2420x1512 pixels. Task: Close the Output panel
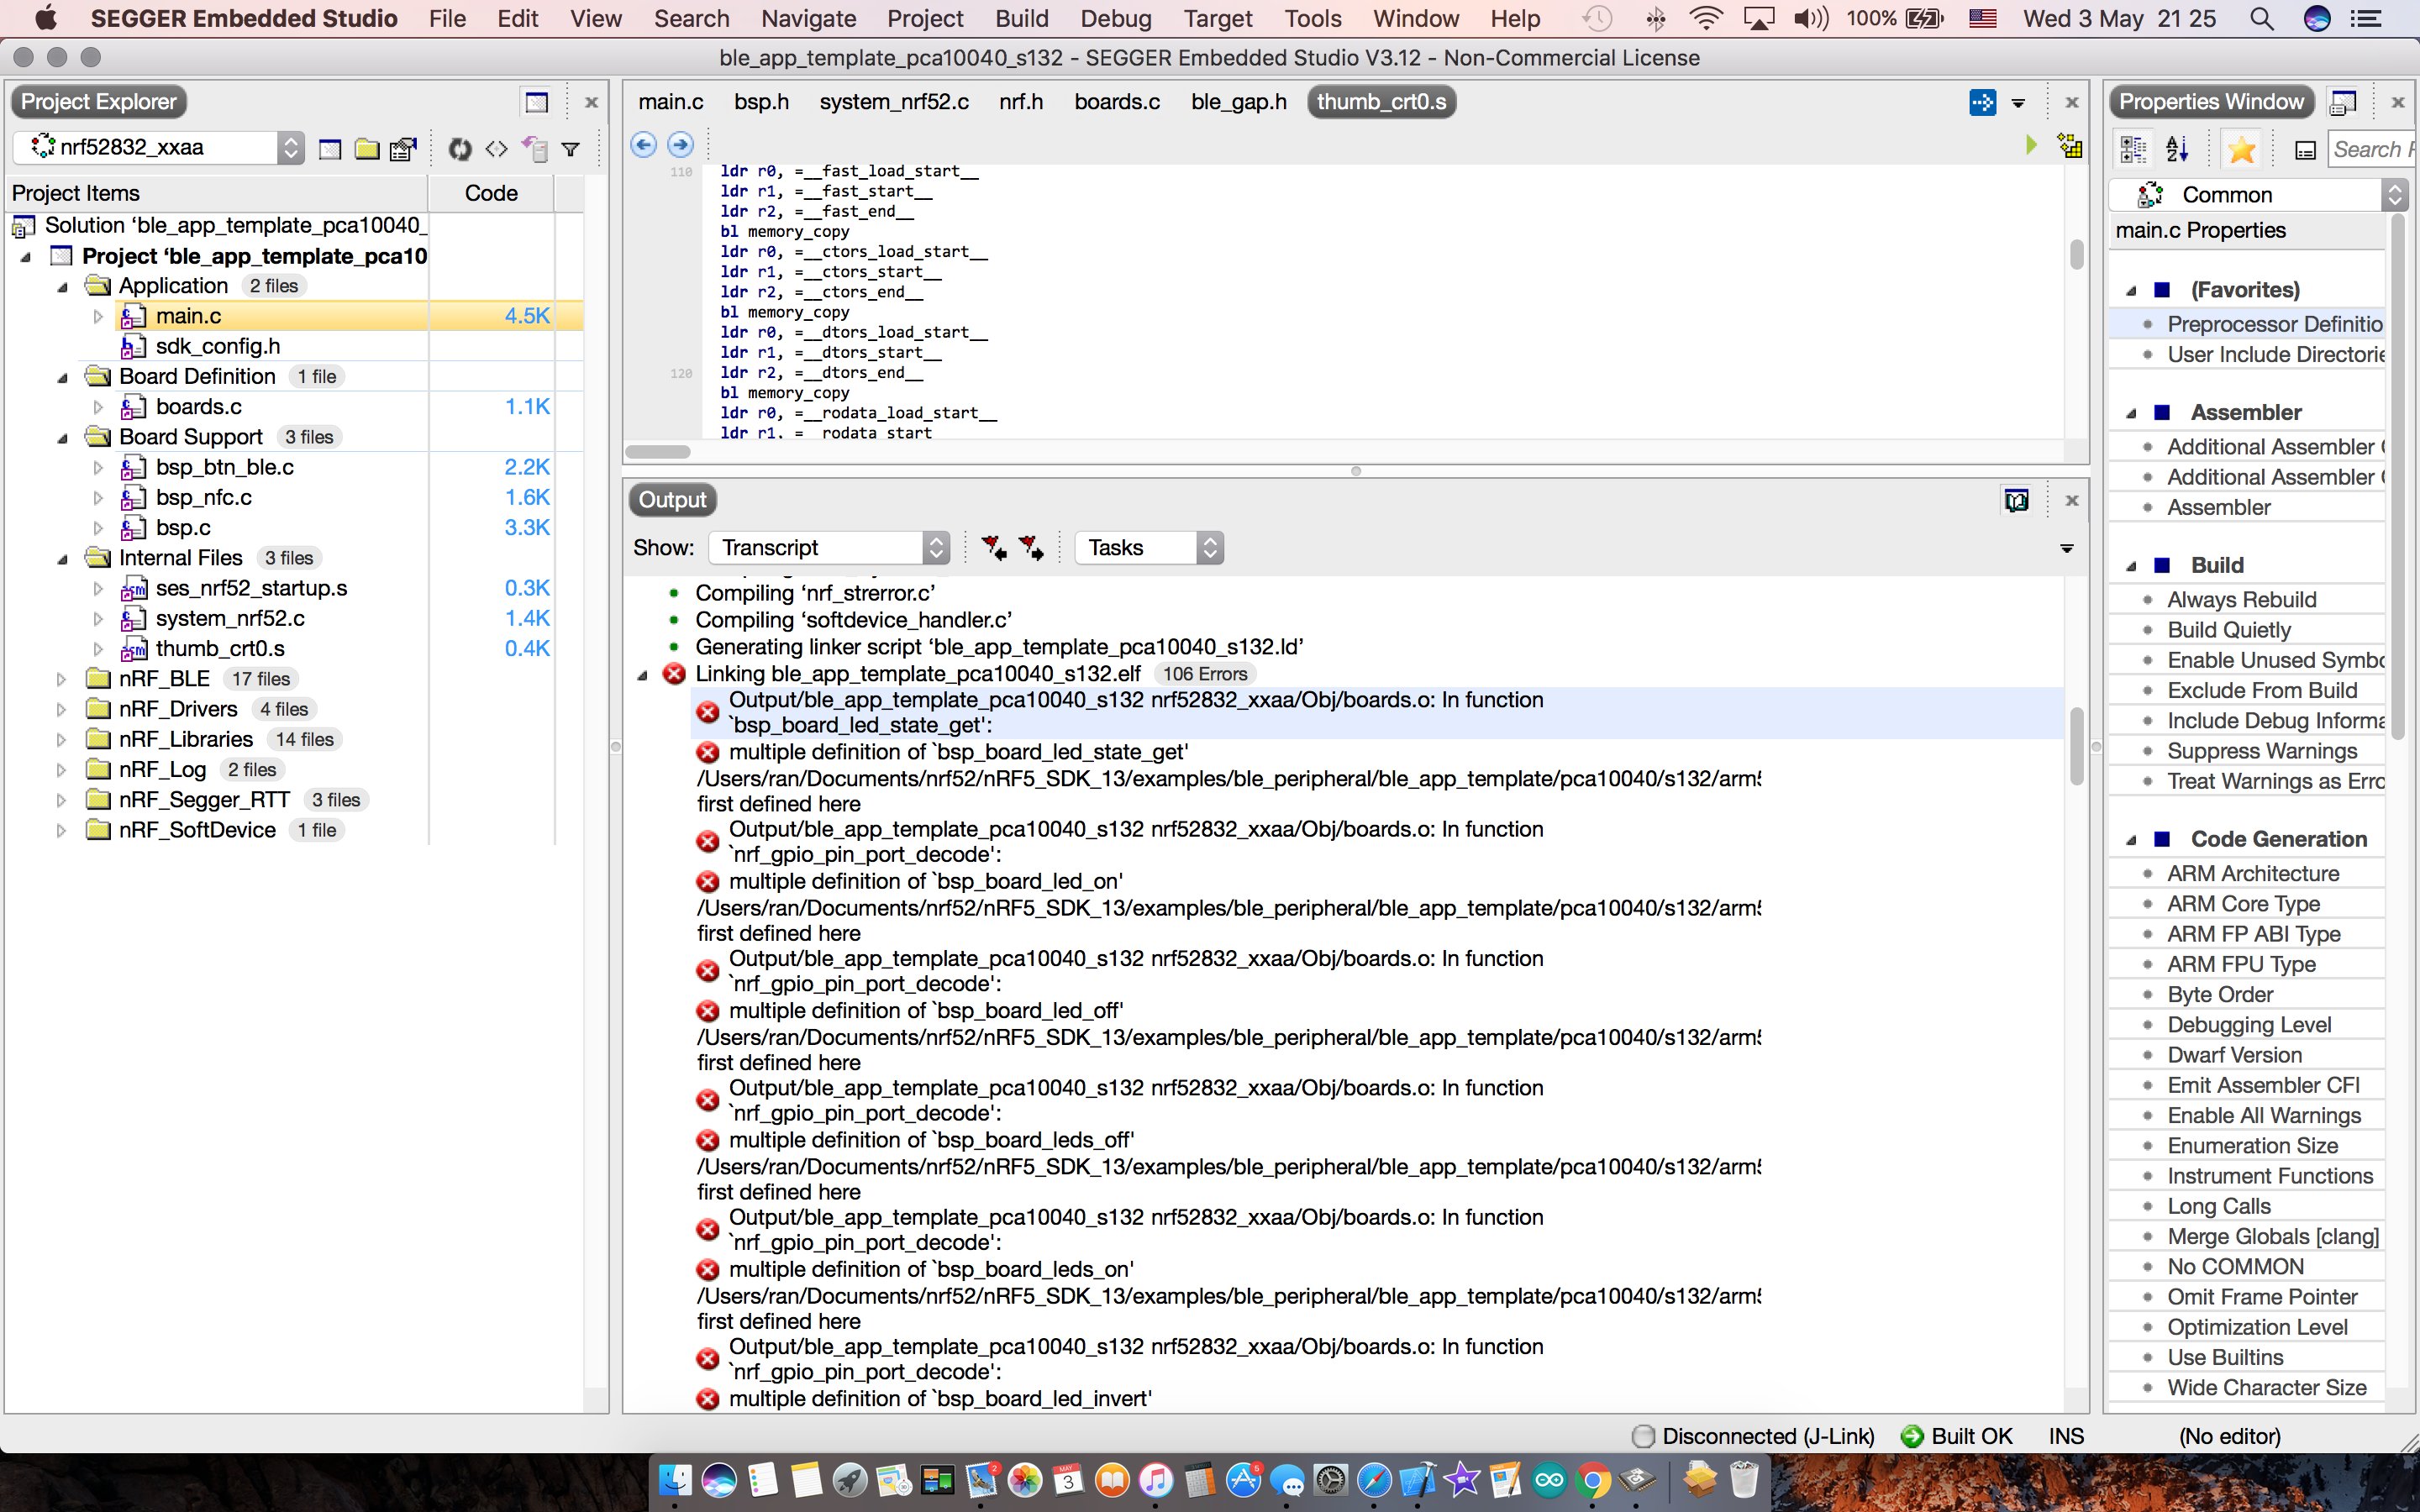(2071, 500)
